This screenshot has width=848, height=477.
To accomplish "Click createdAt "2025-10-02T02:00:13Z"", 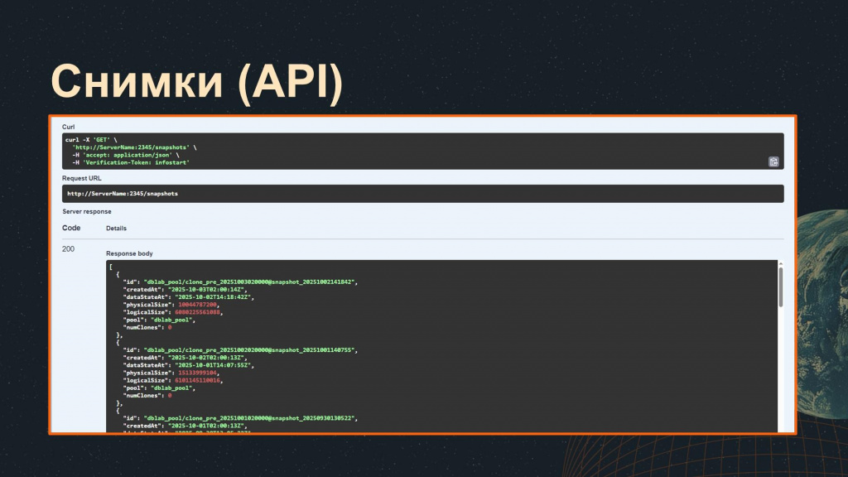I will tap(208, 358).
